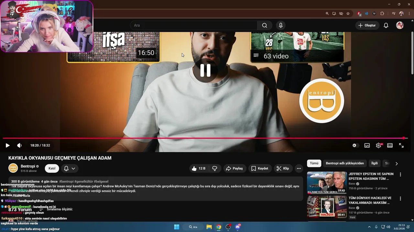Click the #belgesel hashtag
This screenshot has height=232, width=414.
point(101,181)
